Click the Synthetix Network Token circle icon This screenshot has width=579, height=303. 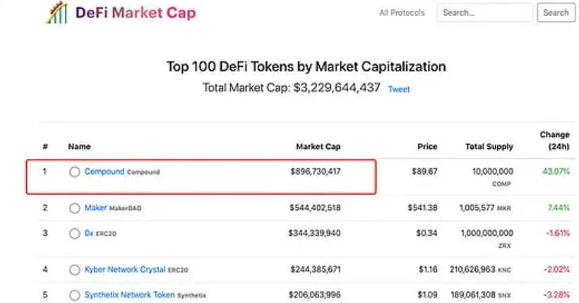75,295
